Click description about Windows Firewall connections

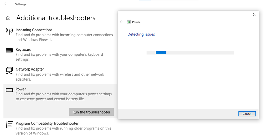[x=64, y=37]
